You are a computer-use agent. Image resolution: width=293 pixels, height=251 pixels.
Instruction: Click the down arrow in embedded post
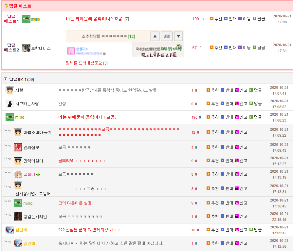[x=178, y=36]
